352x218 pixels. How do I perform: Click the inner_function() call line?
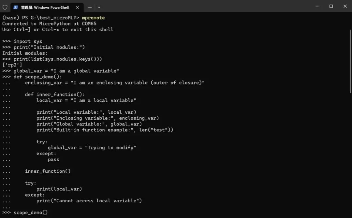click(x=48, y=171)
